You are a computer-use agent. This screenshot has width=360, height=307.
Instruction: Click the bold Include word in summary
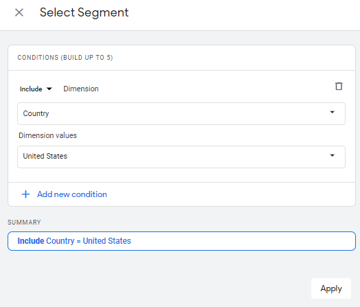tap(31, 241)
